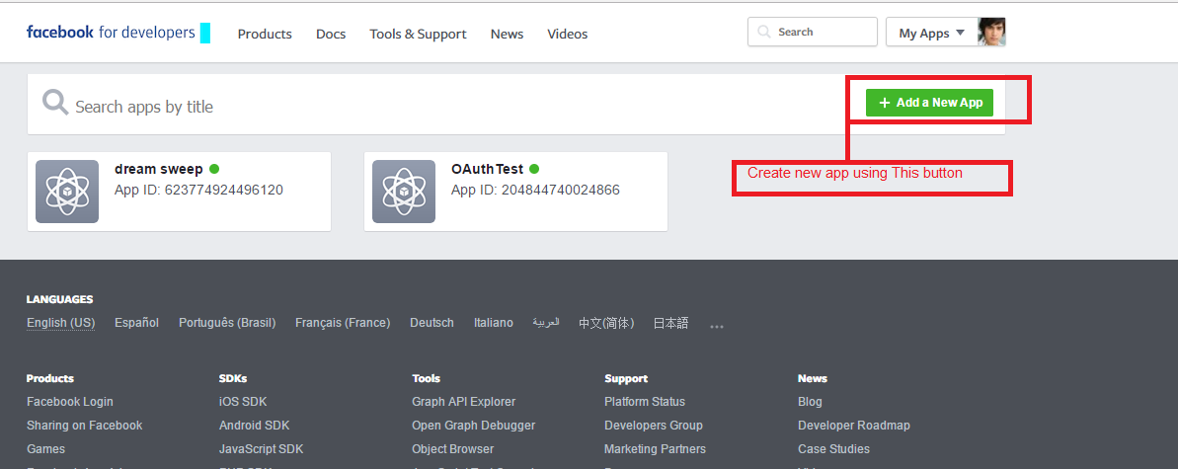Switch language to Português (Brasil)
The width and height of the screenshot is (1178, 469).
[x=227, y=323]
